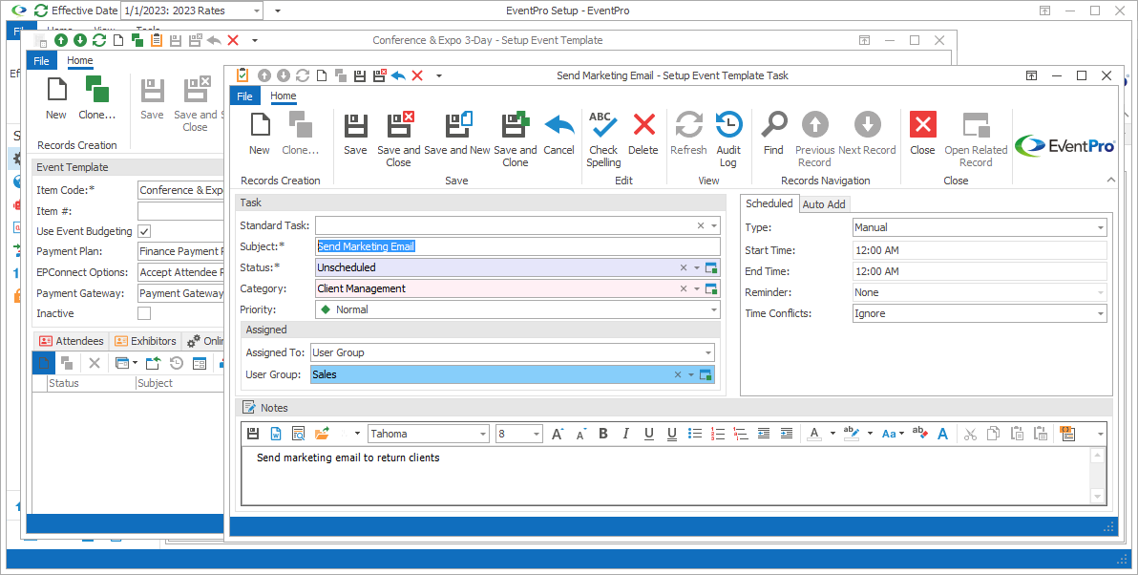Open the Audit Log

click(x=727, y=139)
